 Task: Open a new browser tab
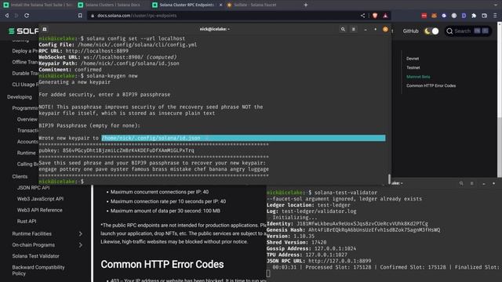[306, 5]
